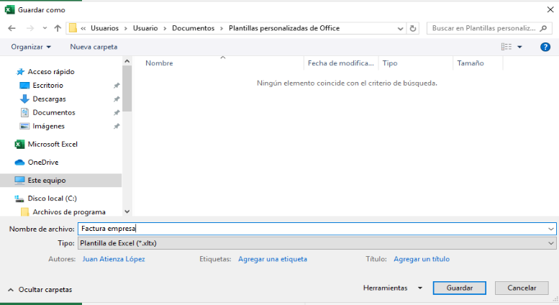The width and height of the screenshot is (559, 305).
Task: Click the Cancelar button
Action: tap(522, 288)
